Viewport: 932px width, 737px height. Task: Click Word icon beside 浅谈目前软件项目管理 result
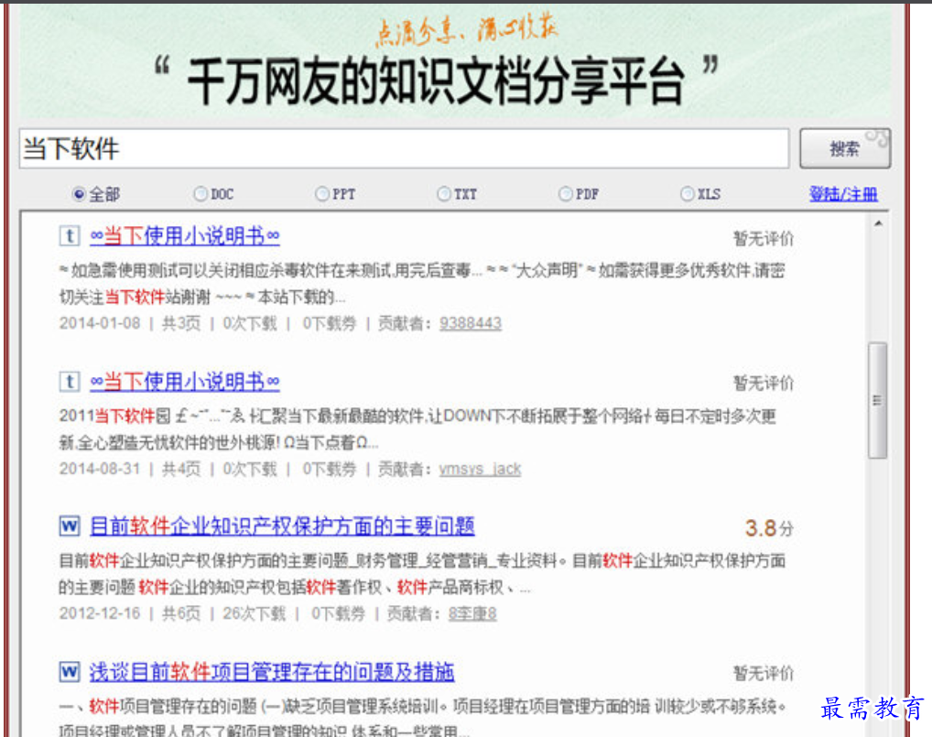tap(70, 672)
